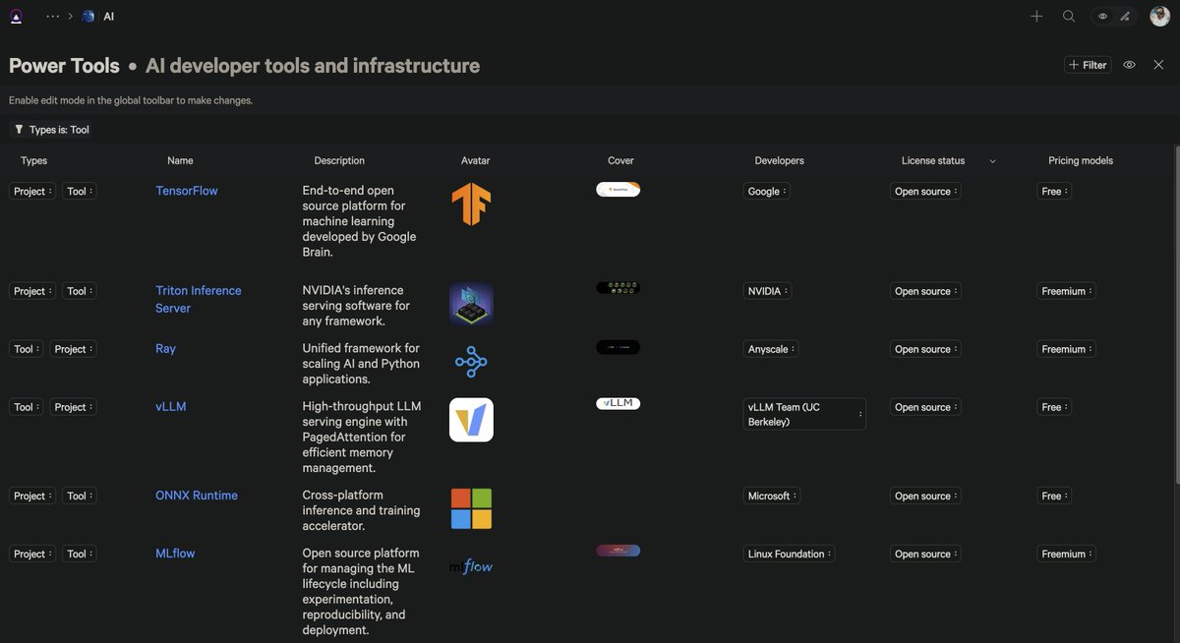Open the Ray link
Viewport: 1180px width, 643px height.
click(x=165, y=348)
